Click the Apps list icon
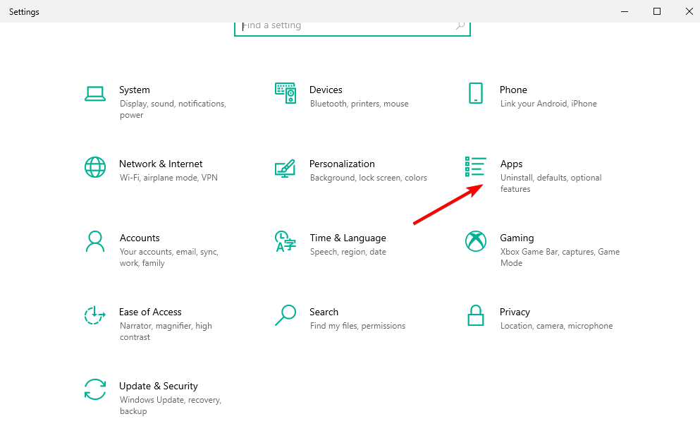Image resolution: width=700 pixels, height=426 pixels. pos(475,166)
